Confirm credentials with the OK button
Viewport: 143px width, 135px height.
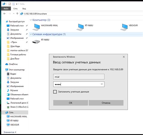tap(71, 103)
